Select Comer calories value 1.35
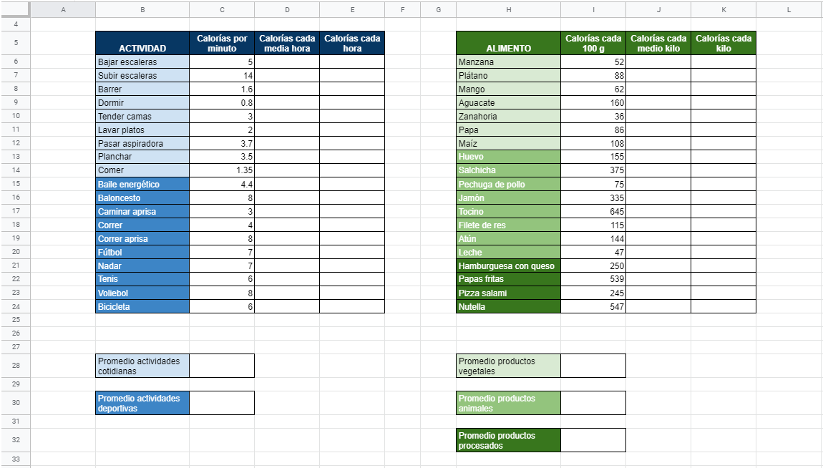 [222, 170]
